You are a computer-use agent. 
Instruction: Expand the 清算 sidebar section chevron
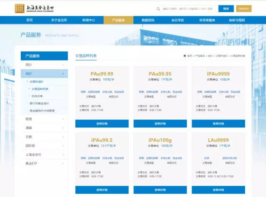click(x=63, y=128)
